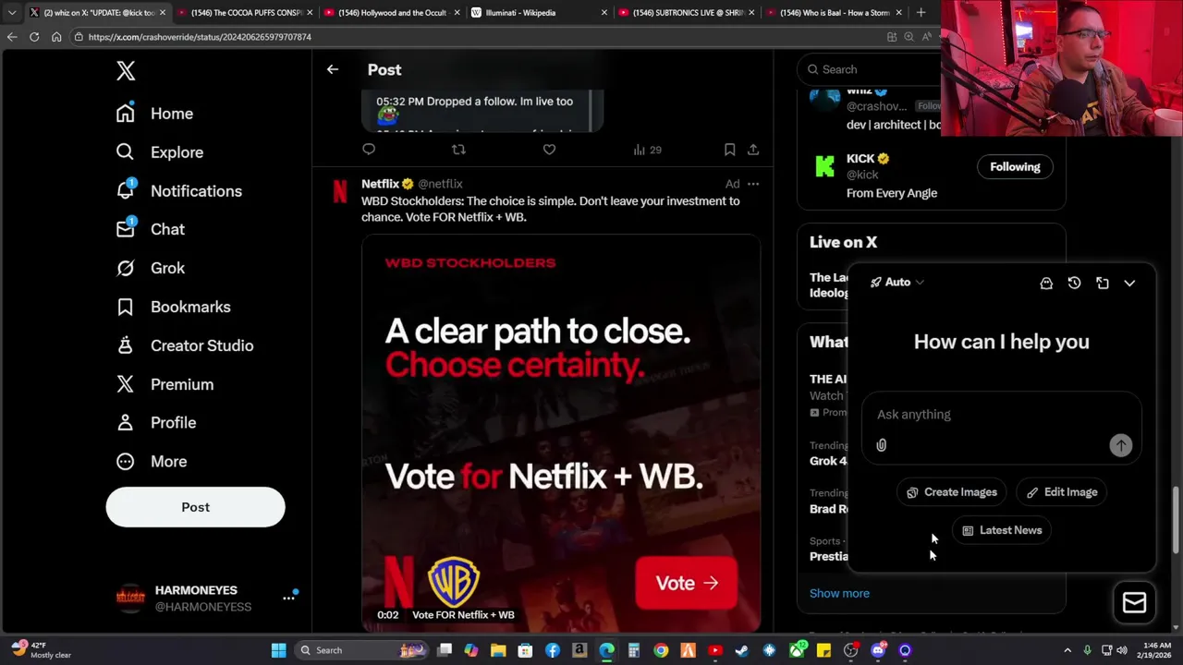Click Show more under trending
1183x665 pixels.
[839, 593]
